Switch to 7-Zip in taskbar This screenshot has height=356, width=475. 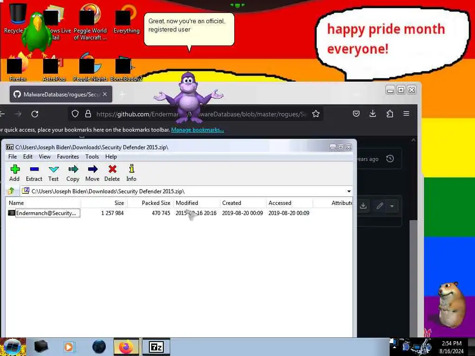[156, 347]
